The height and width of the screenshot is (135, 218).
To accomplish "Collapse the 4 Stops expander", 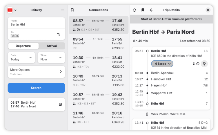I will 162,64.
